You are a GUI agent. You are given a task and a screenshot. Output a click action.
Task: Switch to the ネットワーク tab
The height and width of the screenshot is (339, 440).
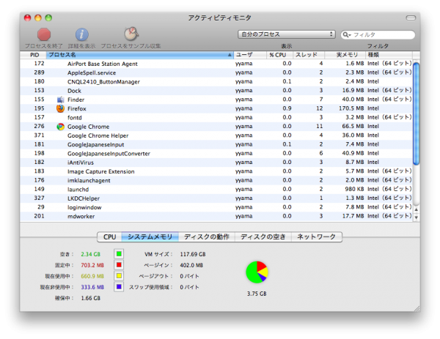(x=317, y=237)
